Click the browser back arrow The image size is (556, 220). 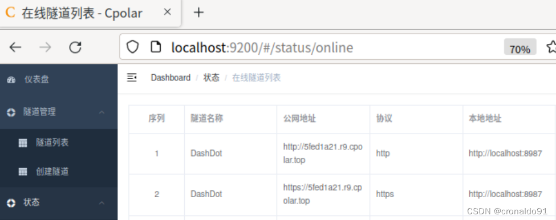[15, 47]
